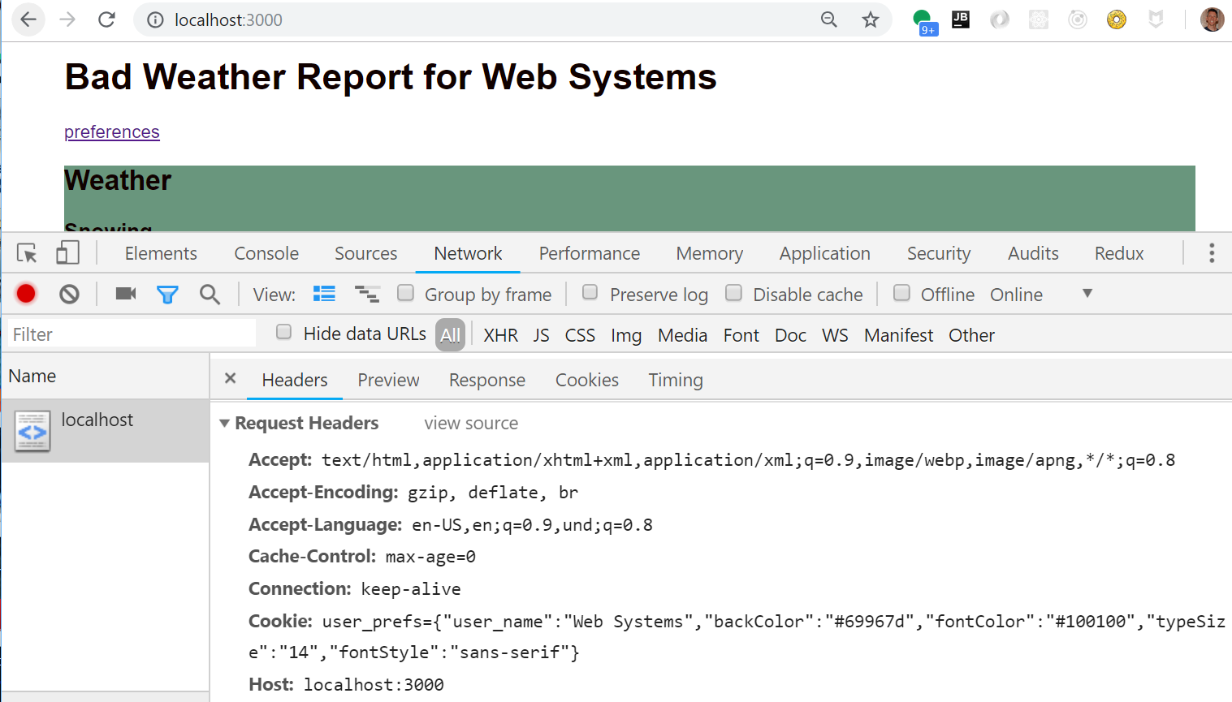Screen dimensions: 1232x702
Task: Open the Online throttling dropdown
Action: point(1087,294)
